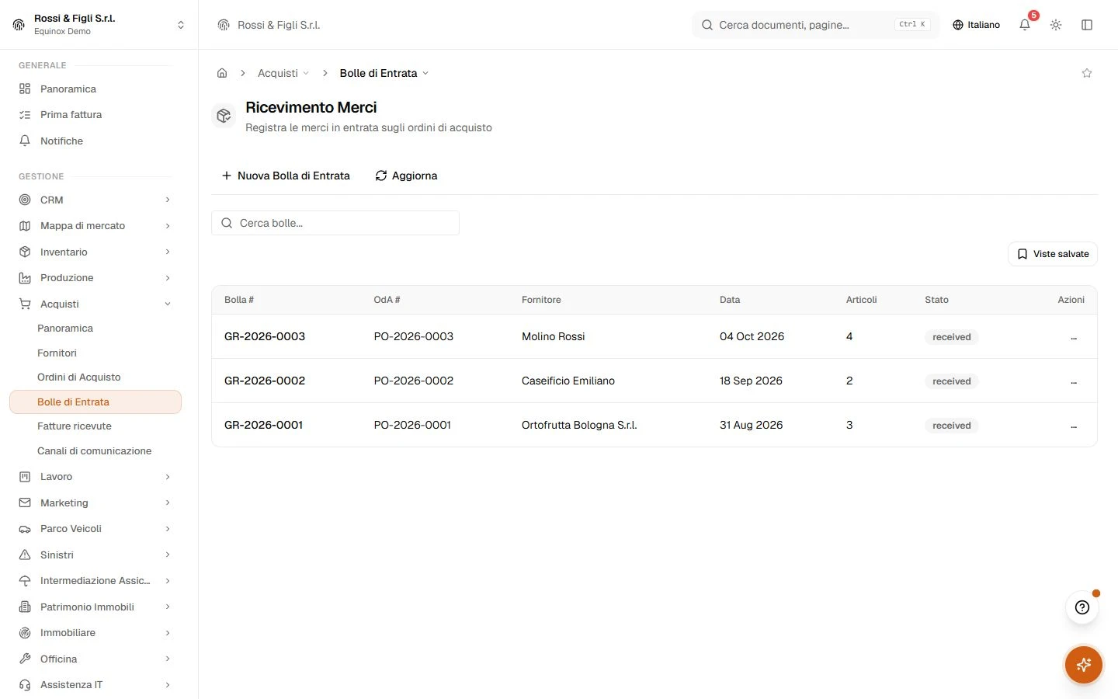Select Fatture ricevute in sidebar
This screenshot has height=699, width=1118.
[95, 426]
